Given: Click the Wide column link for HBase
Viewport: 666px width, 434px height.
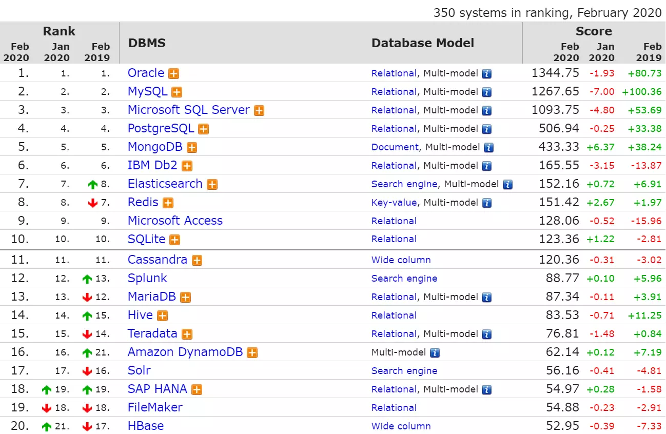Looking at the screenshot, I should (x=401, y=426).
